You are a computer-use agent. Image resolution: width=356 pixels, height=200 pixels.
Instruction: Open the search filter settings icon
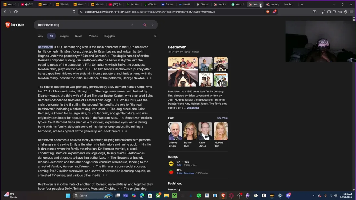pyautogui.click(x=155, y=36)
